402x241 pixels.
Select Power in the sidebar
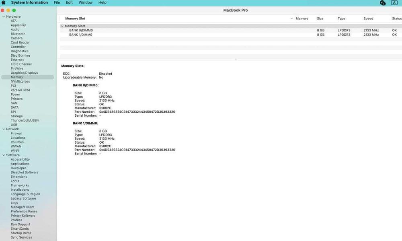[x=15, y=95]
